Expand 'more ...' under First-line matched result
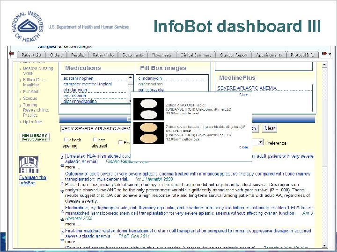 (73, 242)
